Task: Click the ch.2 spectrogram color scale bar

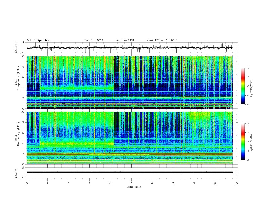Action: click(243, 142)
